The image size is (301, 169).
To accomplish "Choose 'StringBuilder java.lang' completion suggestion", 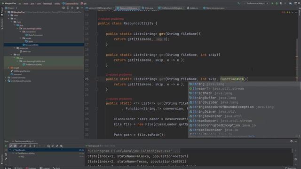I will point(244,102).
